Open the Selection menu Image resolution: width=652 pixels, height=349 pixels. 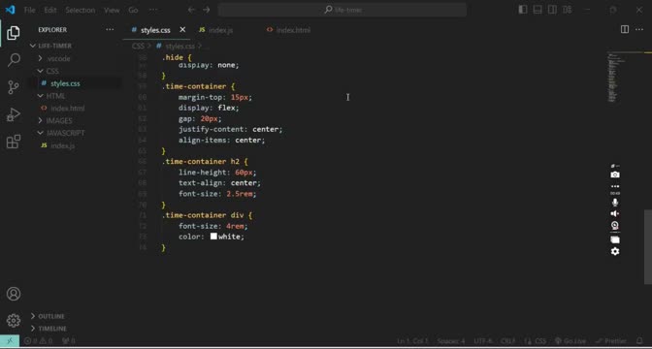click(80, 10)
